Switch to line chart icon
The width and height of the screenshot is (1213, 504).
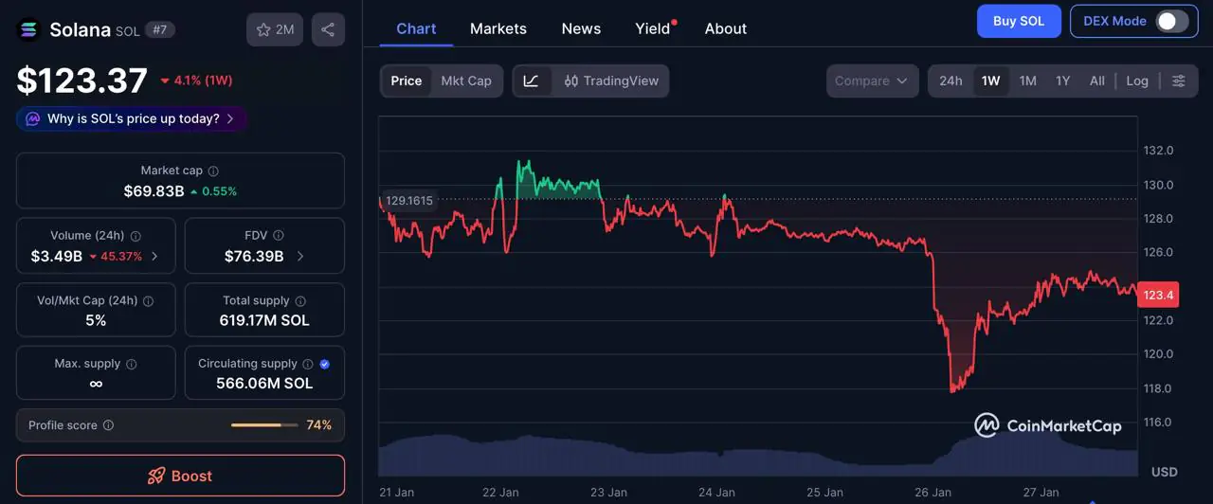pyautogui.click(x=532, y=81)
